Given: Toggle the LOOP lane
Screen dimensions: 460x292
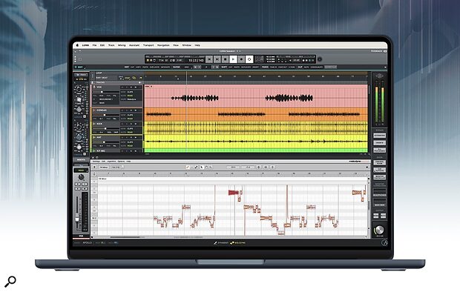Looking at the screenshot, I should click(x=99, y=73).
